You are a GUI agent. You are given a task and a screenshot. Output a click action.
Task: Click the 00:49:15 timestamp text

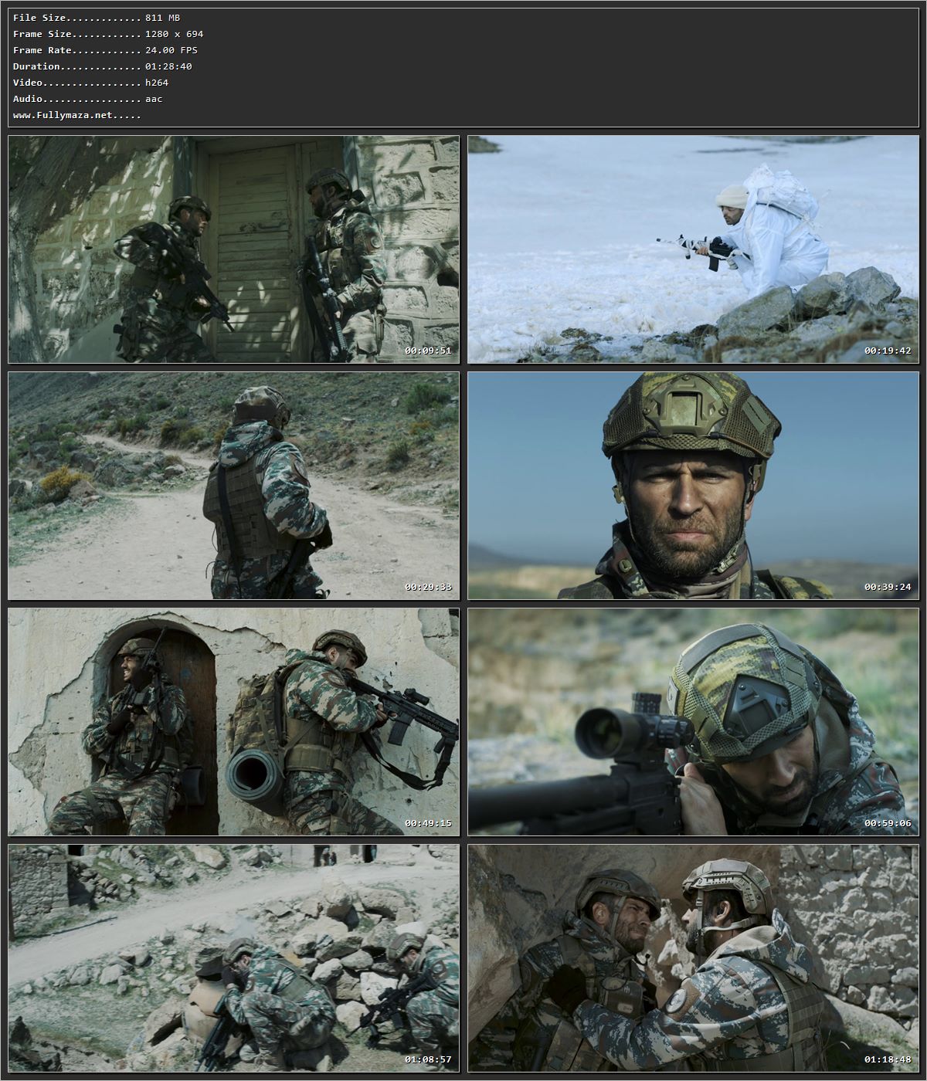pos(428,823)
